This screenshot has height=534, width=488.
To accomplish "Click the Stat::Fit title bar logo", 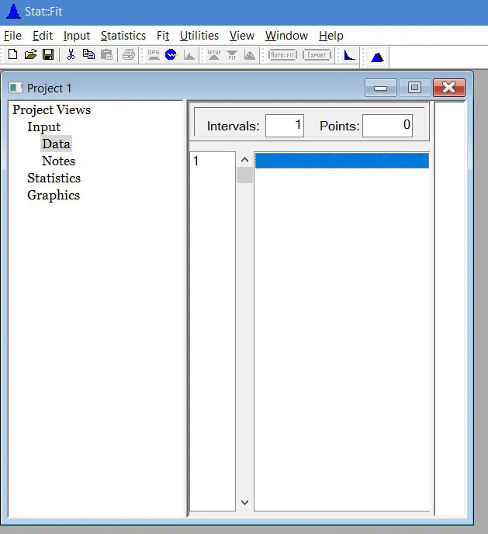I will [x=13, y=11].
